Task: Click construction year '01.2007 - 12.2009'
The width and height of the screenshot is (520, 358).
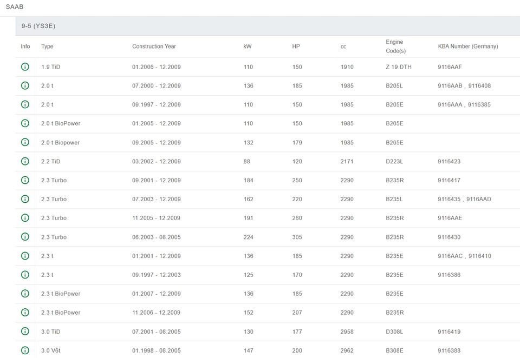Action: point(156,294)
